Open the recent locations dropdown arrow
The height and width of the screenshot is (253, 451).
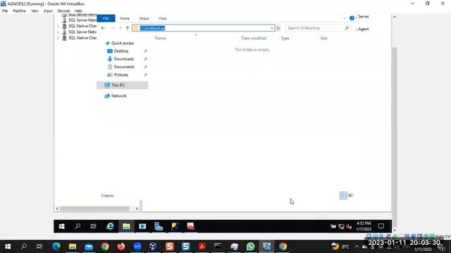pyautogui.click(x=121, y=28)
